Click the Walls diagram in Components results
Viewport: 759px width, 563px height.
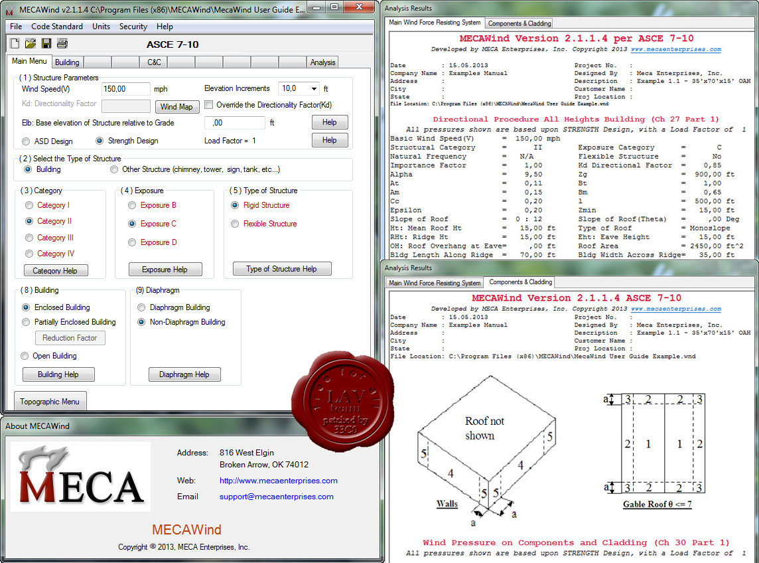click(x=486, y=451)
